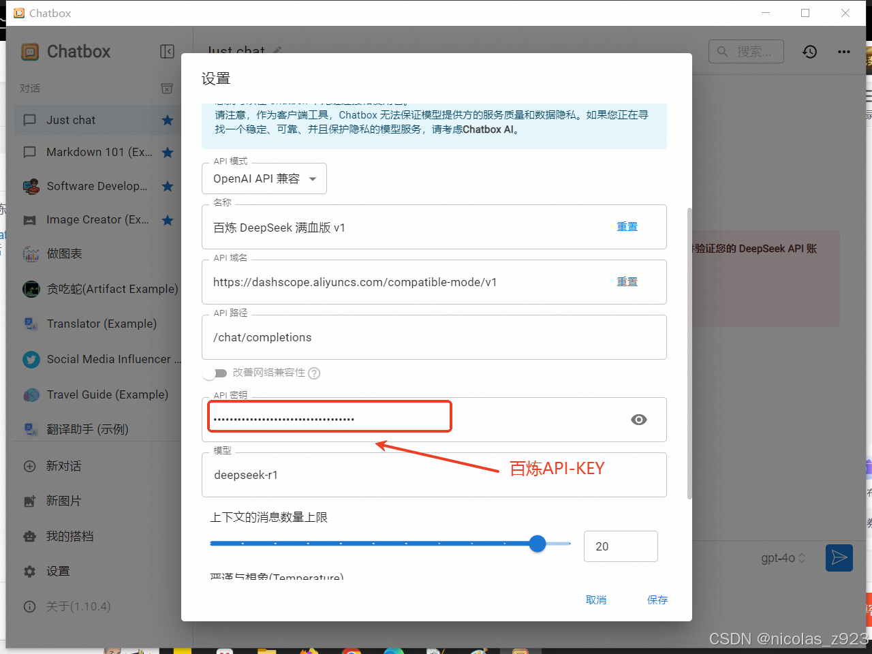Collapse the Chatbox sidebar panel

pyautogui.click(x=167, y=52)
